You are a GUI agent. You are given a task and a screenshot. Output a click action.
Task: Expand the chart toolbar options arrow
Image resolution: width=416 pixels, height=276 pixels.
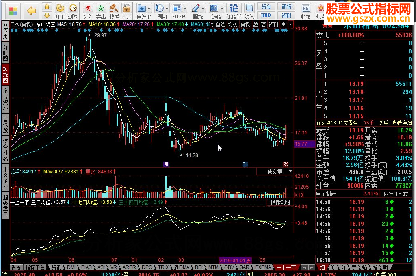coord(291,24)
